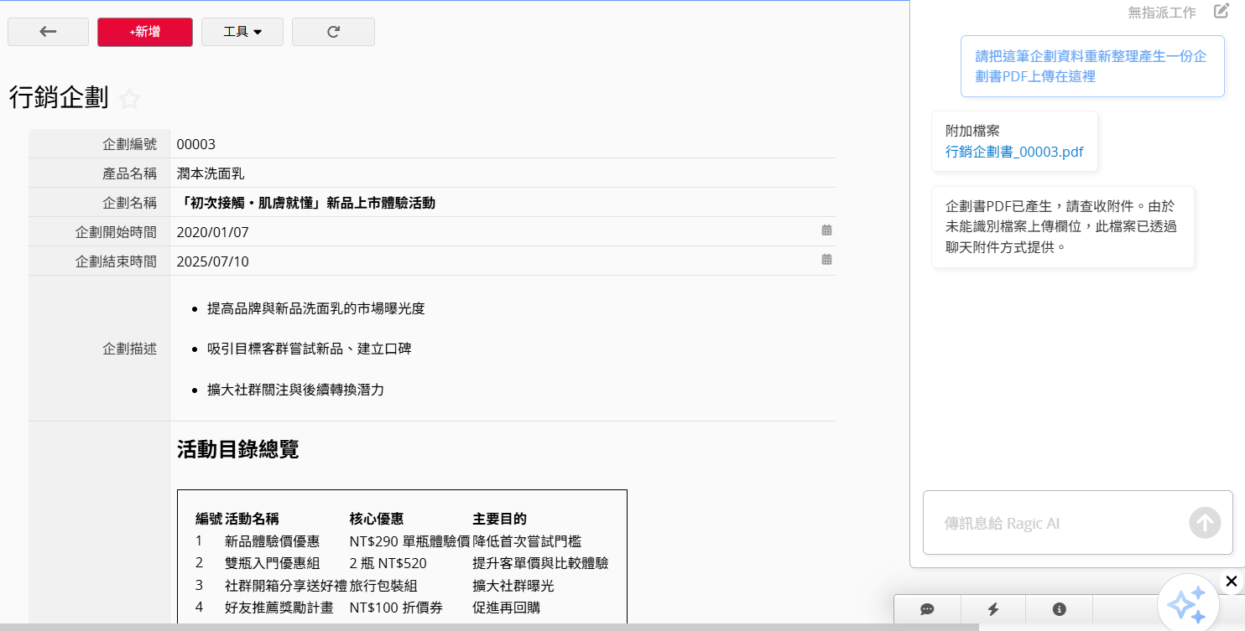
Task: Close the Ragic AI assistant panel
Action: [1231, 581]
